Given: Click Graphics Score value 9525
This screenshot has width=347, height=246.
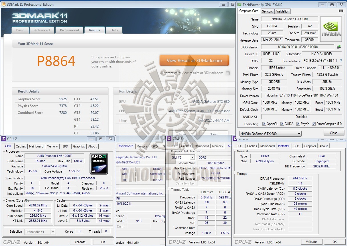Looking at the screenshot, I should click(63, 99).
